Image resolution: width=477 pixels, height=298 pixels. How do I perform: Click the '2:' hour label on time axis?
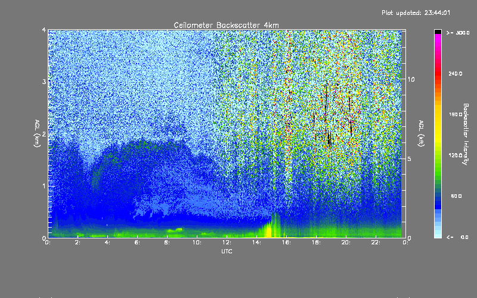click(x=78, y=243)
